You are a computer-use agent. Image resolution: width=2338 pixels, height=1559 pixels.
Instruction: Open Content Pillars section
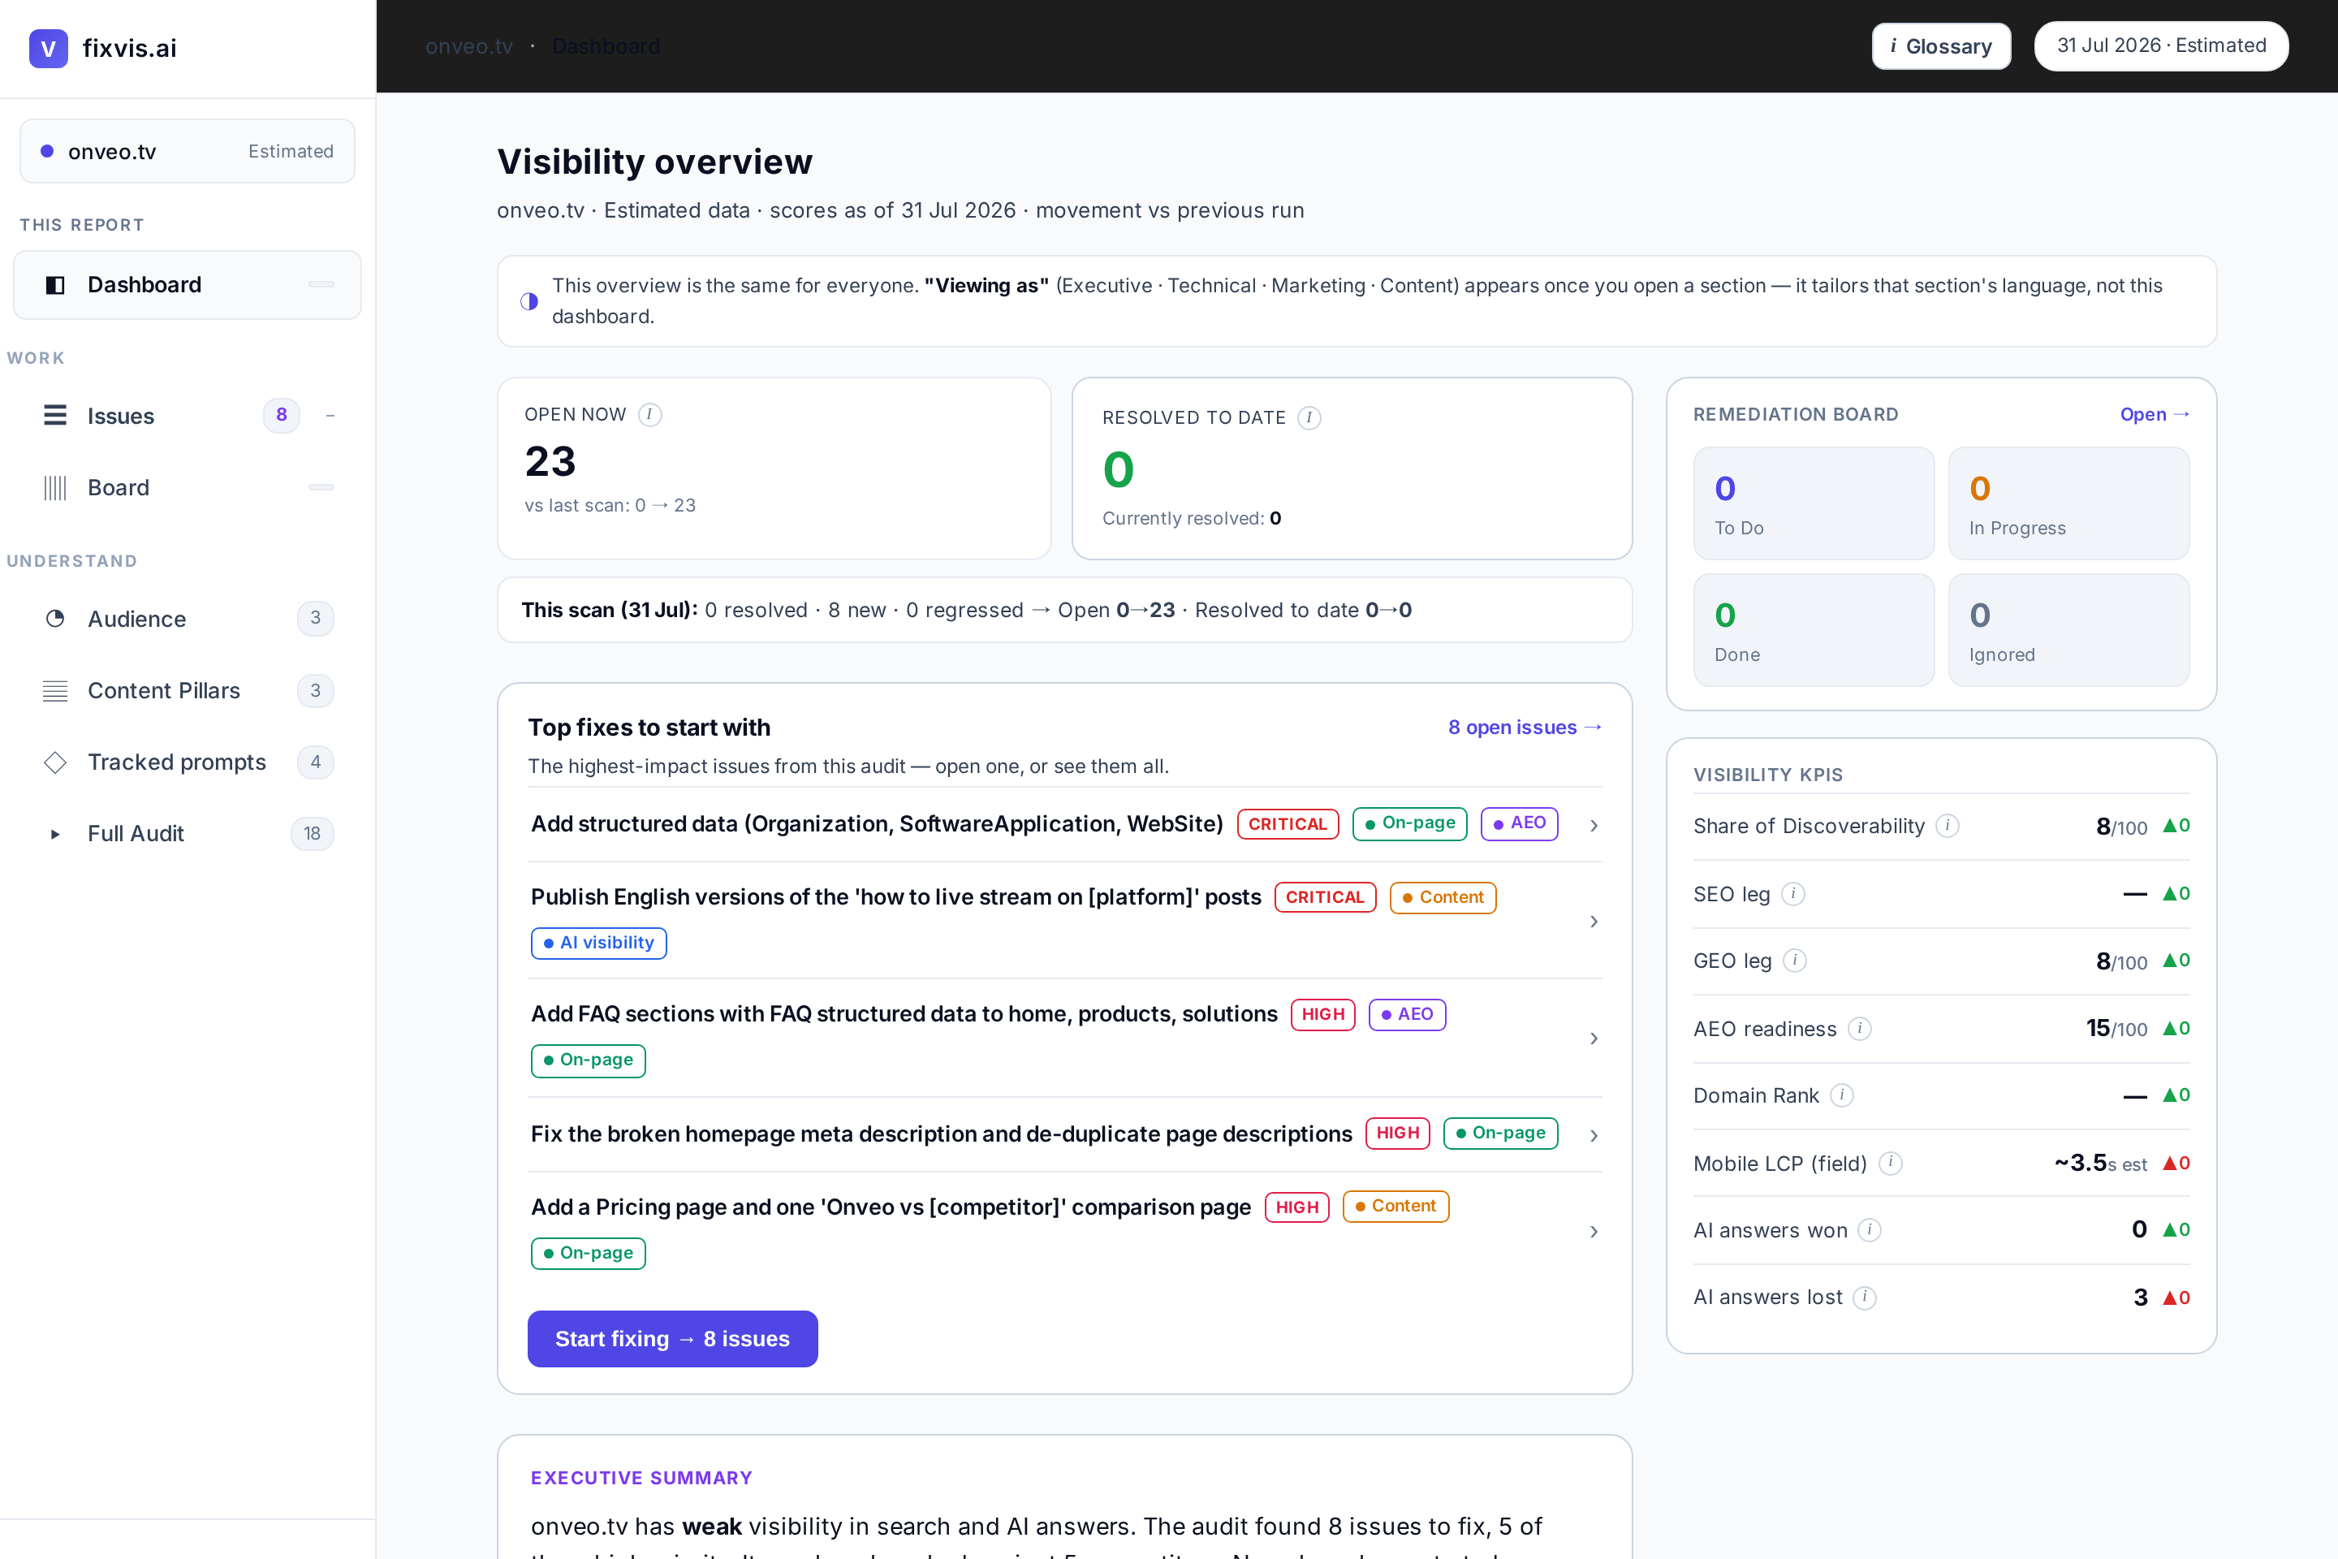(x=187, y=690)
